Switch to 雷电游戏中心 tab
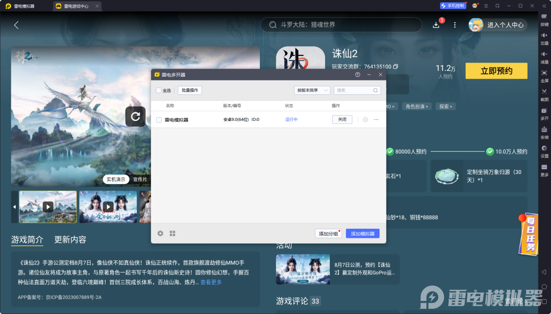 77,6
